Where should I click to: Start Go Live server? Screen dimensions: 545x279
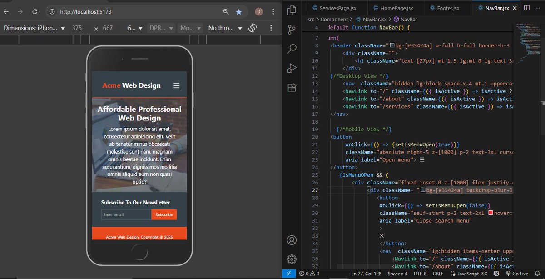(516, 274)
